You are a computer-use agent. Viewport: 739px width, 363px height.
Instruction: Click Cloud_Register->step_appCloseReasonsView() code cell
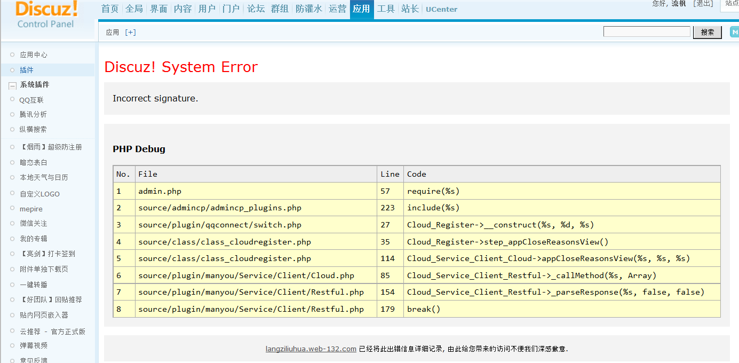pyautogui.click(x=562, y=242)
